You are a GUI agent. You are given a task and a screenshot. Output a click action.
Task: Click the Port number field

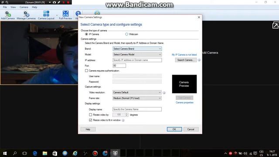119,66
